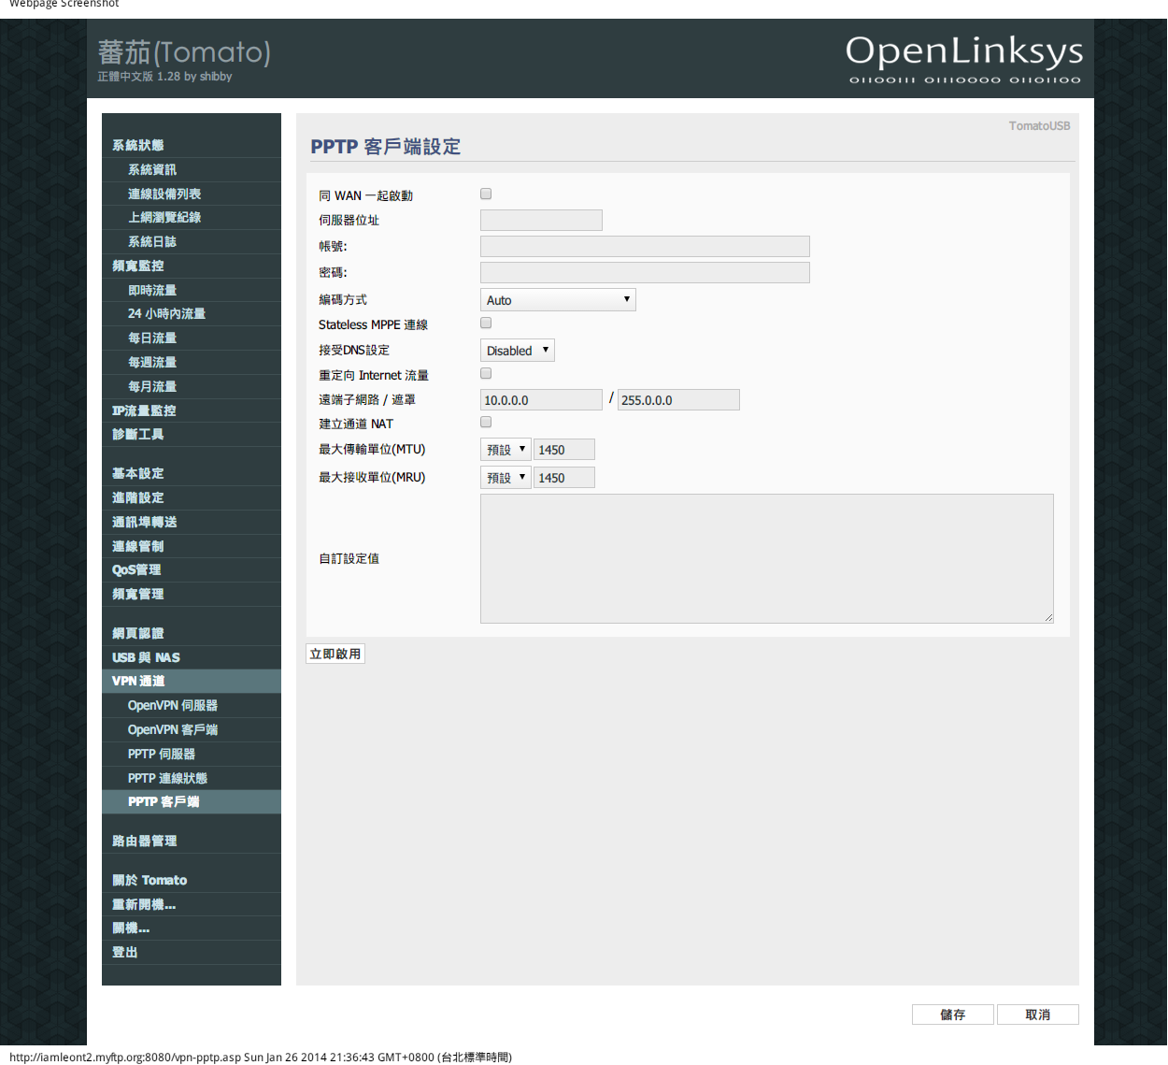Click 登出 to log out

[x=192, y=953]
